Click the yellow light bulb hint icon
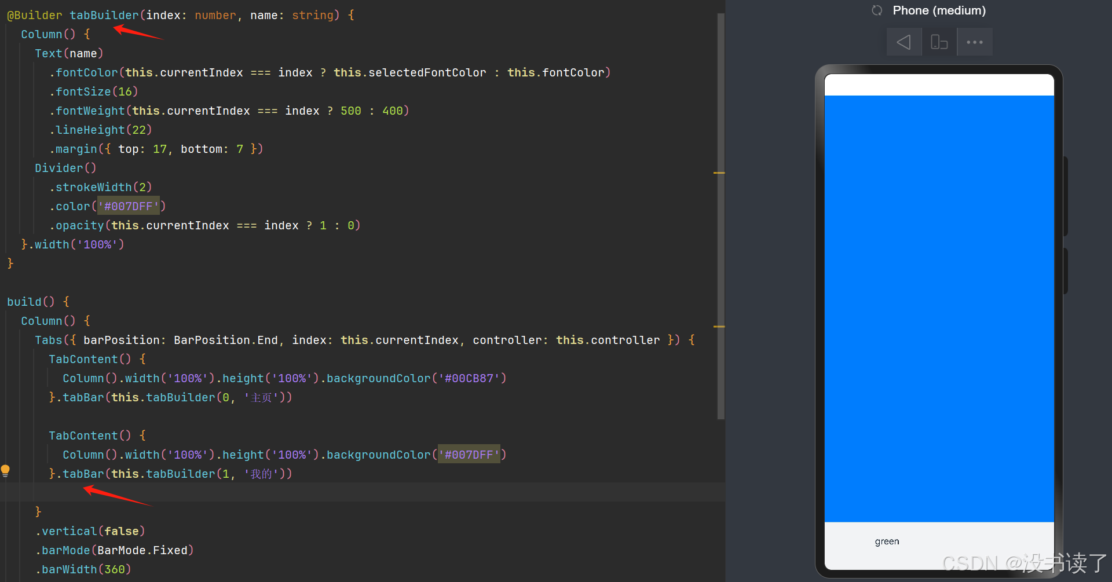Viewport: 1112px width, 582px height. (x=5, y=470)
